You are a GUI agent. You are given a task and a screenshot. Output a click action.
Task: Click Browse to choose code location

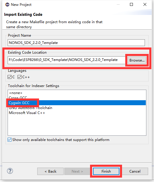137,60
